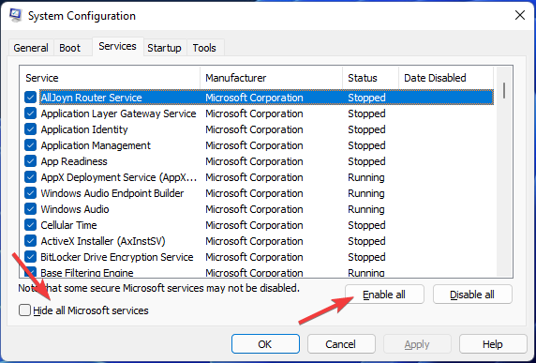This screenshot has height=363, width=536.
Task: Switch to the General tab
Action: coord(31,48)
